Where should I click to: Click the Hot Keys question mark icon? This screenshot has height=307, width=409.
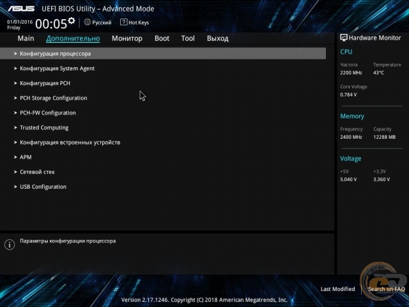point(123,22)
